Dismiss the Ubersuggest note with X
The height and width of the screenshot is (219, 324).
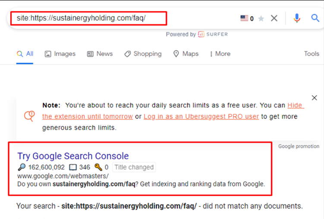[314, 97]
